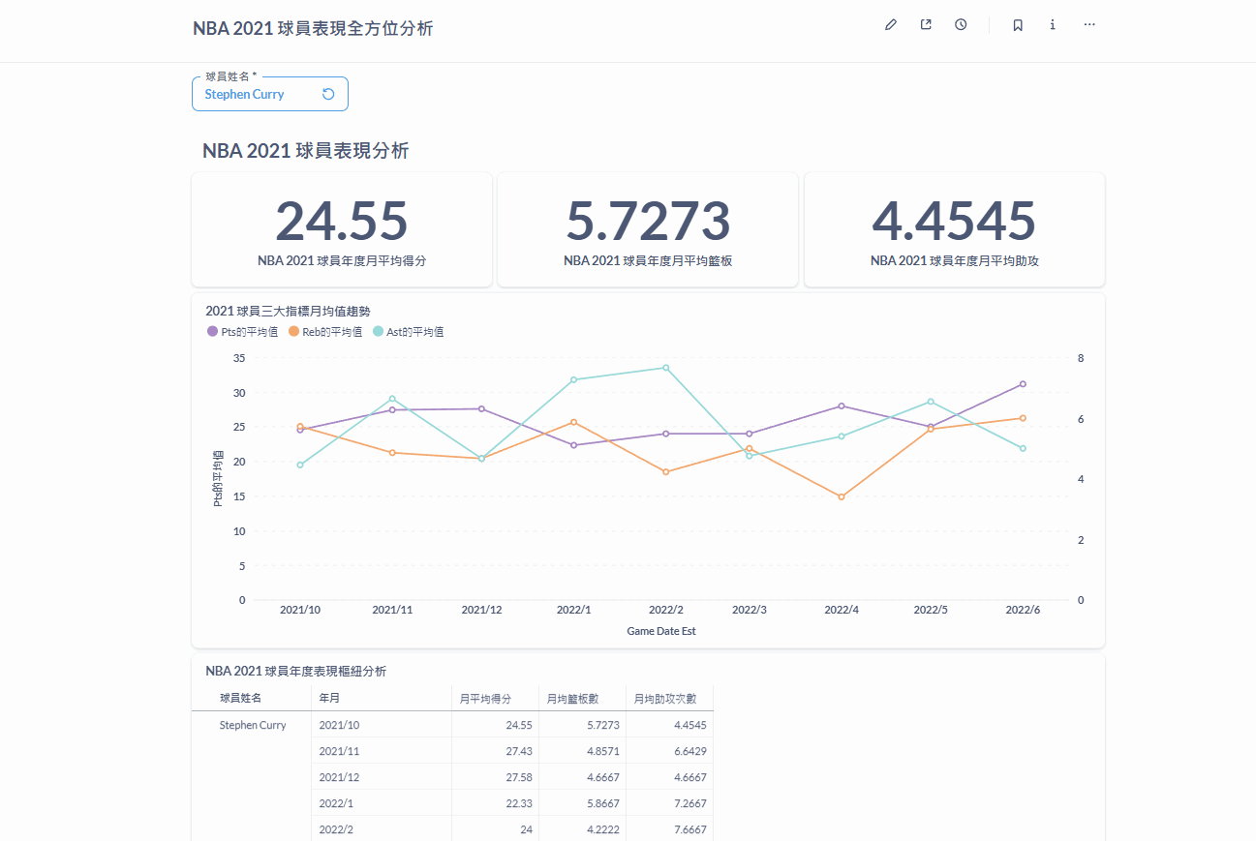Select the Stephen Curry row label in table

[253, 725]
